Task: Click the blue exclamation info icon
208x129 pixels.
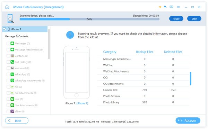Action: 70,35
